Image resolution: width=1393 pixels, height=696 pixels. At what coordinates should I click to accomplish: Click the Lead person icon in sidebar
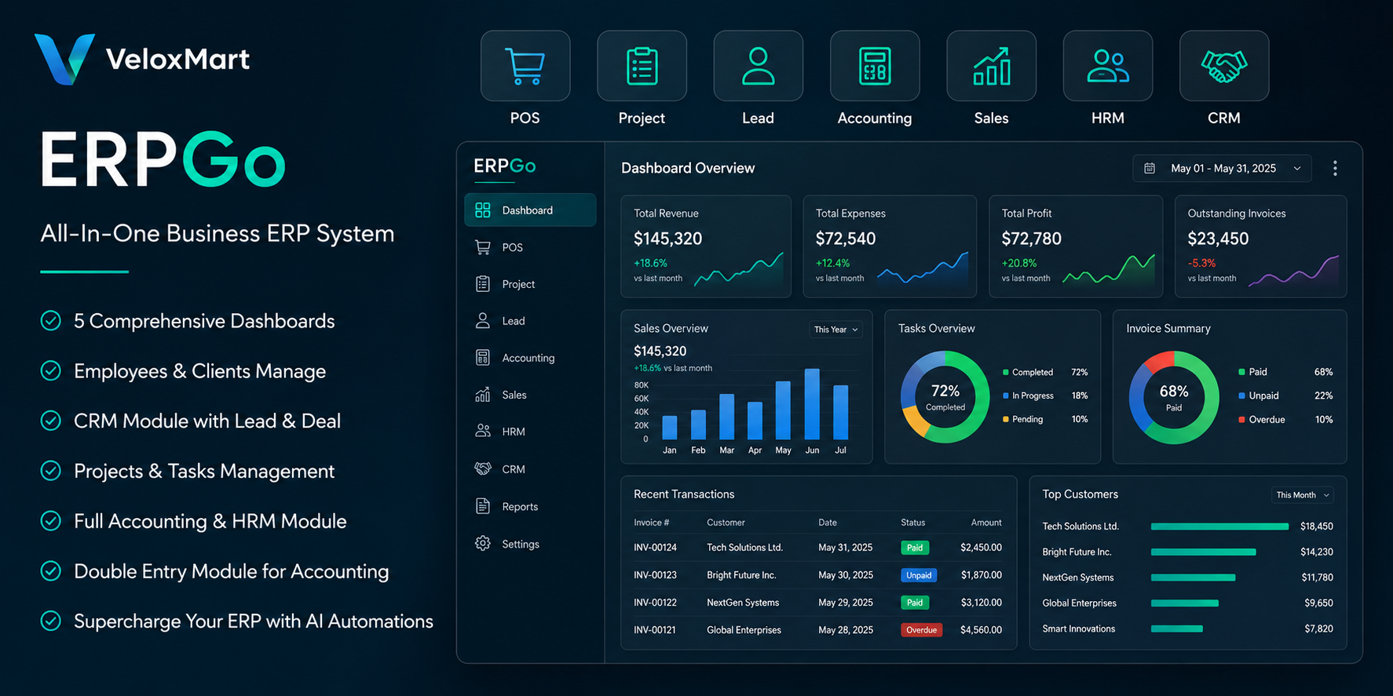click(x=483, y=320)
